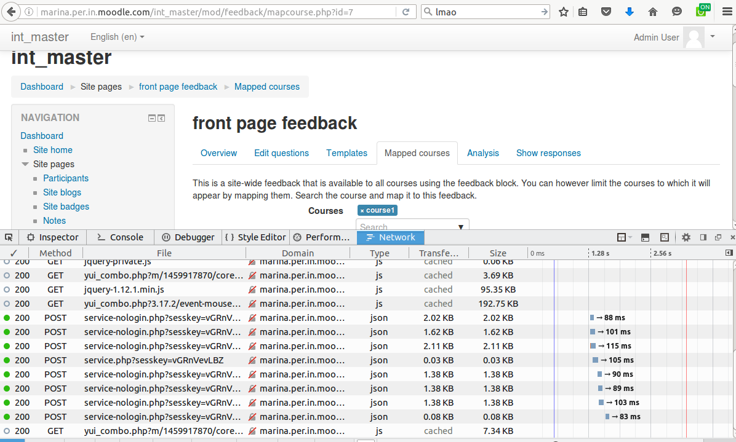Go to the browser home page
Screen dimensions: 736x442
pos(653,12)
